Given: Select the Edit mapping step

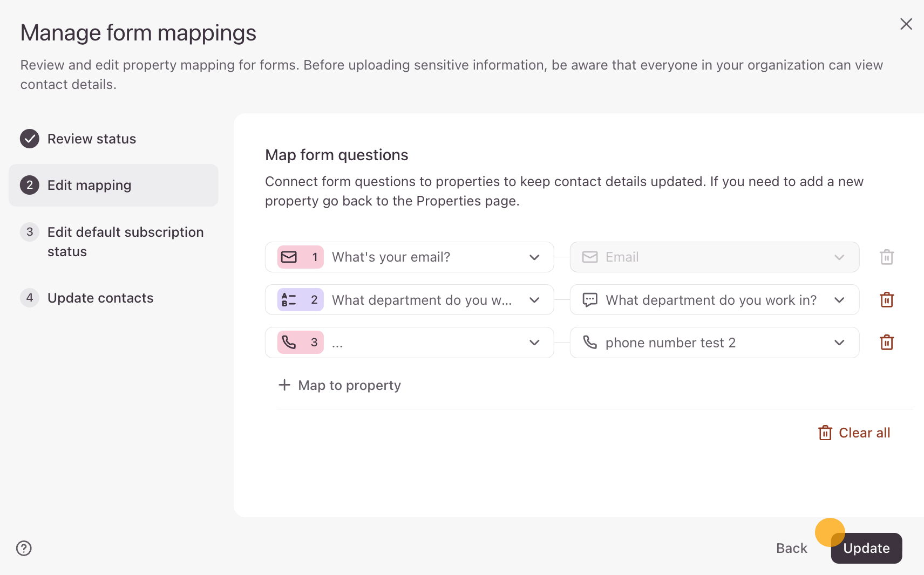Looking at the screenshot, I should click(90, 186).
